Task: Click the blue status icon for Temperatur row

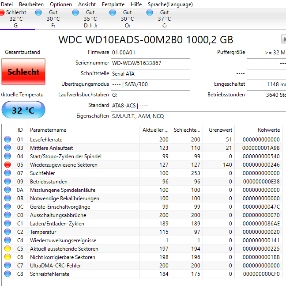Action: [8, 232]
